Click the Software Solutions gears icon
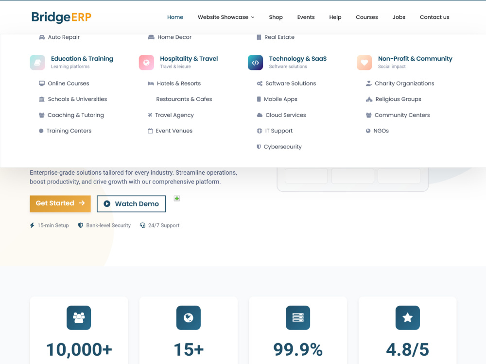Viewport: 486px width, 364px height. click(x=260, y=83)
